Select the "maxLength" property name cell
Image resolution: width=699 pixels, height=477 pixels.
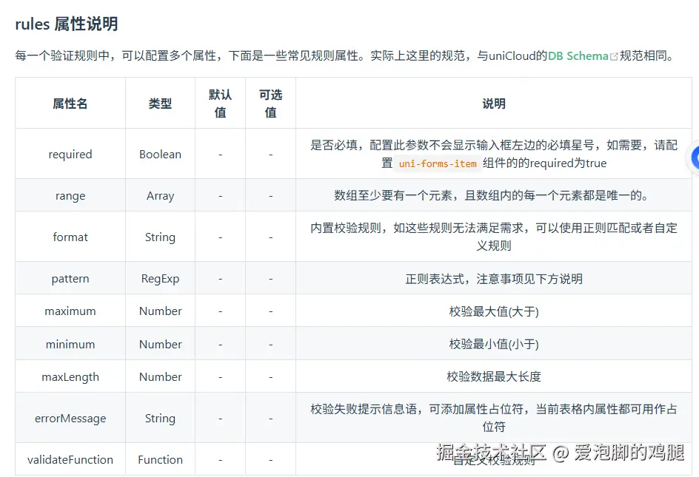pos(70,376)
